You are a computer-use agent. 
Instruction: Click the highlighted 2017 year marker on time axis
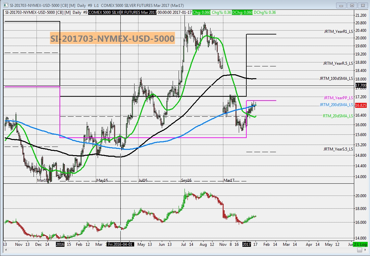(247, 244)
